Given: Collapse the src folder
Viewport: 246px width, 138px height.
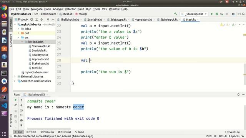Looking at the screenshot, I should (x=18, y=38).
